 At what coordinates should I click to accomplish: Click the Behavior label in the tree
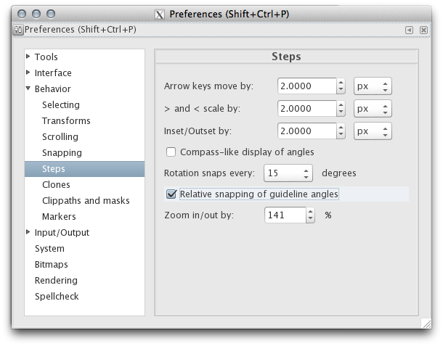tap(52, 88)
